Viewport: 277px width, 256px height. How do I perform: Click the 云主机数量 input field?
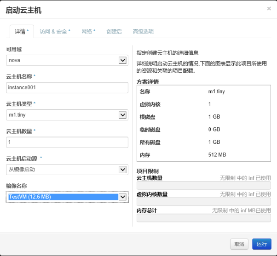click(67, 142)
